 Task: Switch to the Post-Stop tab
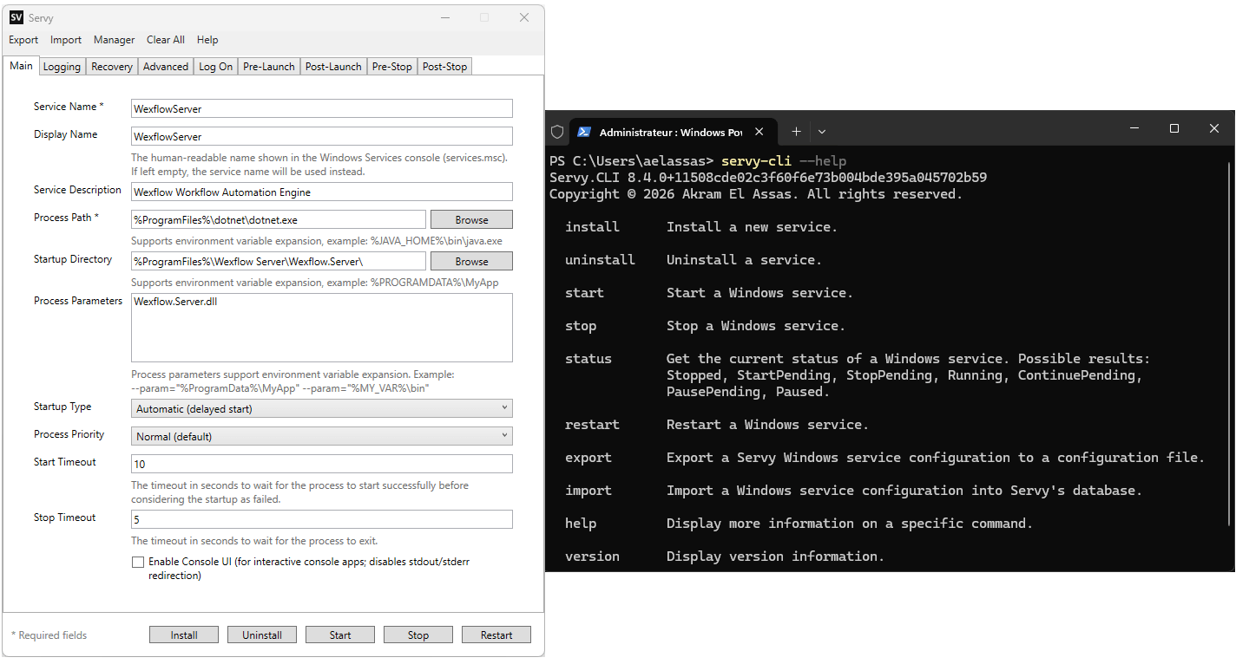pyautogui.click(x=444, y=67)
